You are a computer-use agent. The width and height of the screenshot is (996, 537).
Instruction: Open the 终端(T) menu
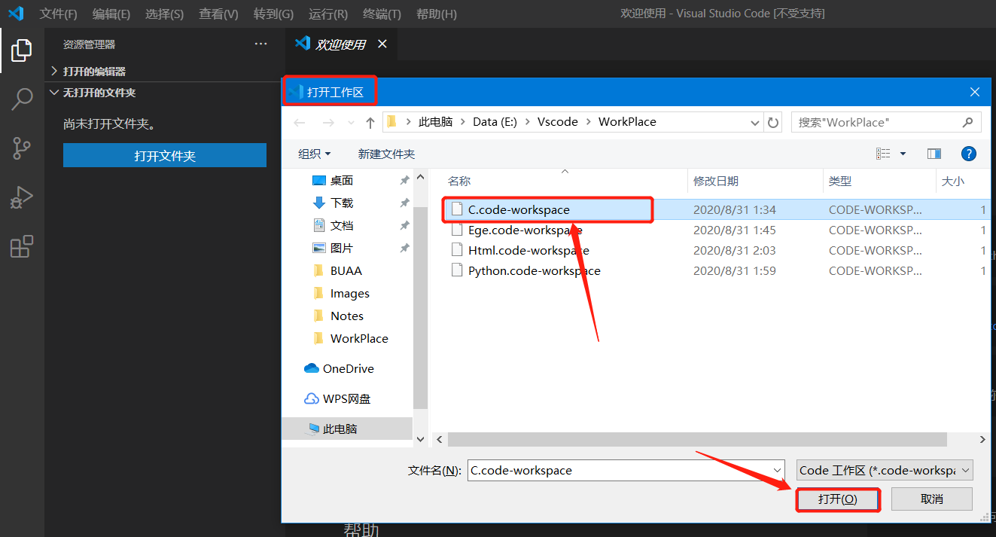coord(382,14)
